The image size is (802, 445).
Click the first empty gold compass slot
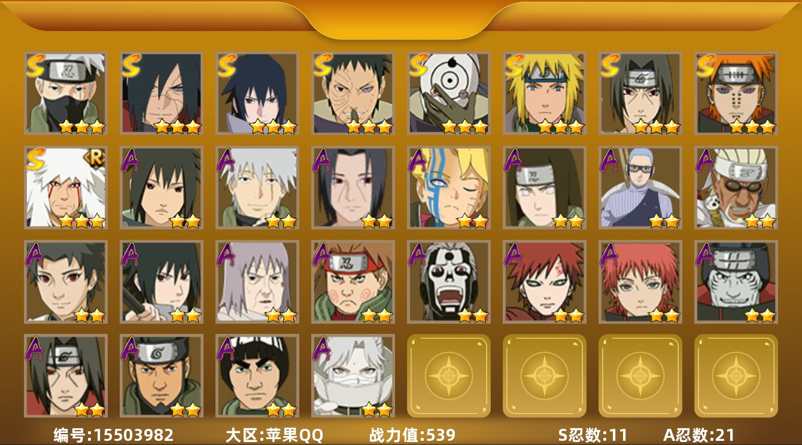(449, 376)
